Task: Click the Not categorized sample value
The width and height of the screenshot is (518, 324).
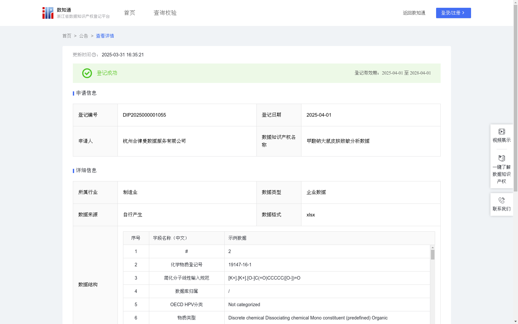Action: coord(244,305)
